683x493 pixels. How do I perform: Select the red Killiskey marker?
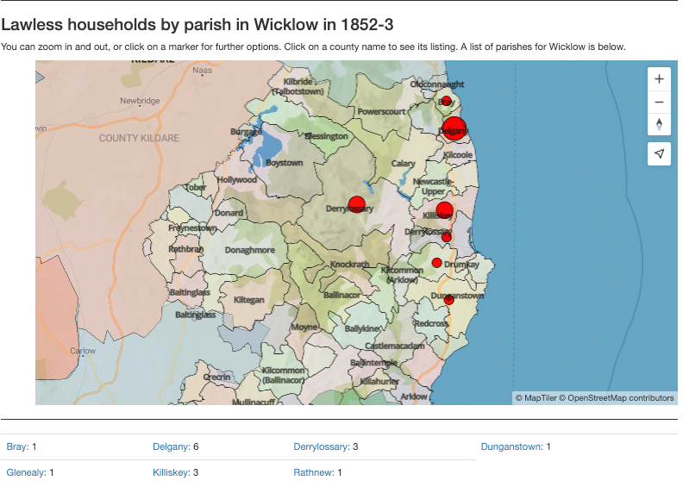click(444, 210)
